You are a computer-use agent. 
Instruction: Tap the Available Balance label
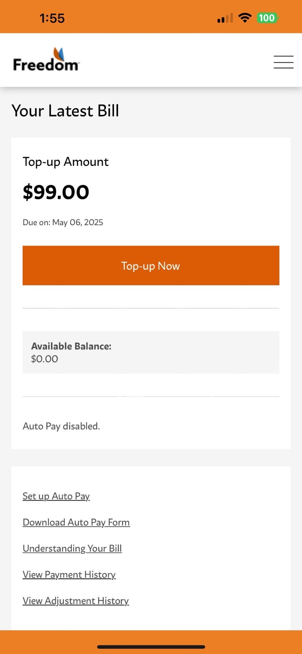71,346
